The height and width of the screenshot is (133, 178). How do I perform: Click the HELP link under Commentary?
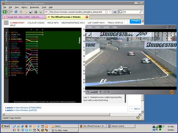(13, 26)
